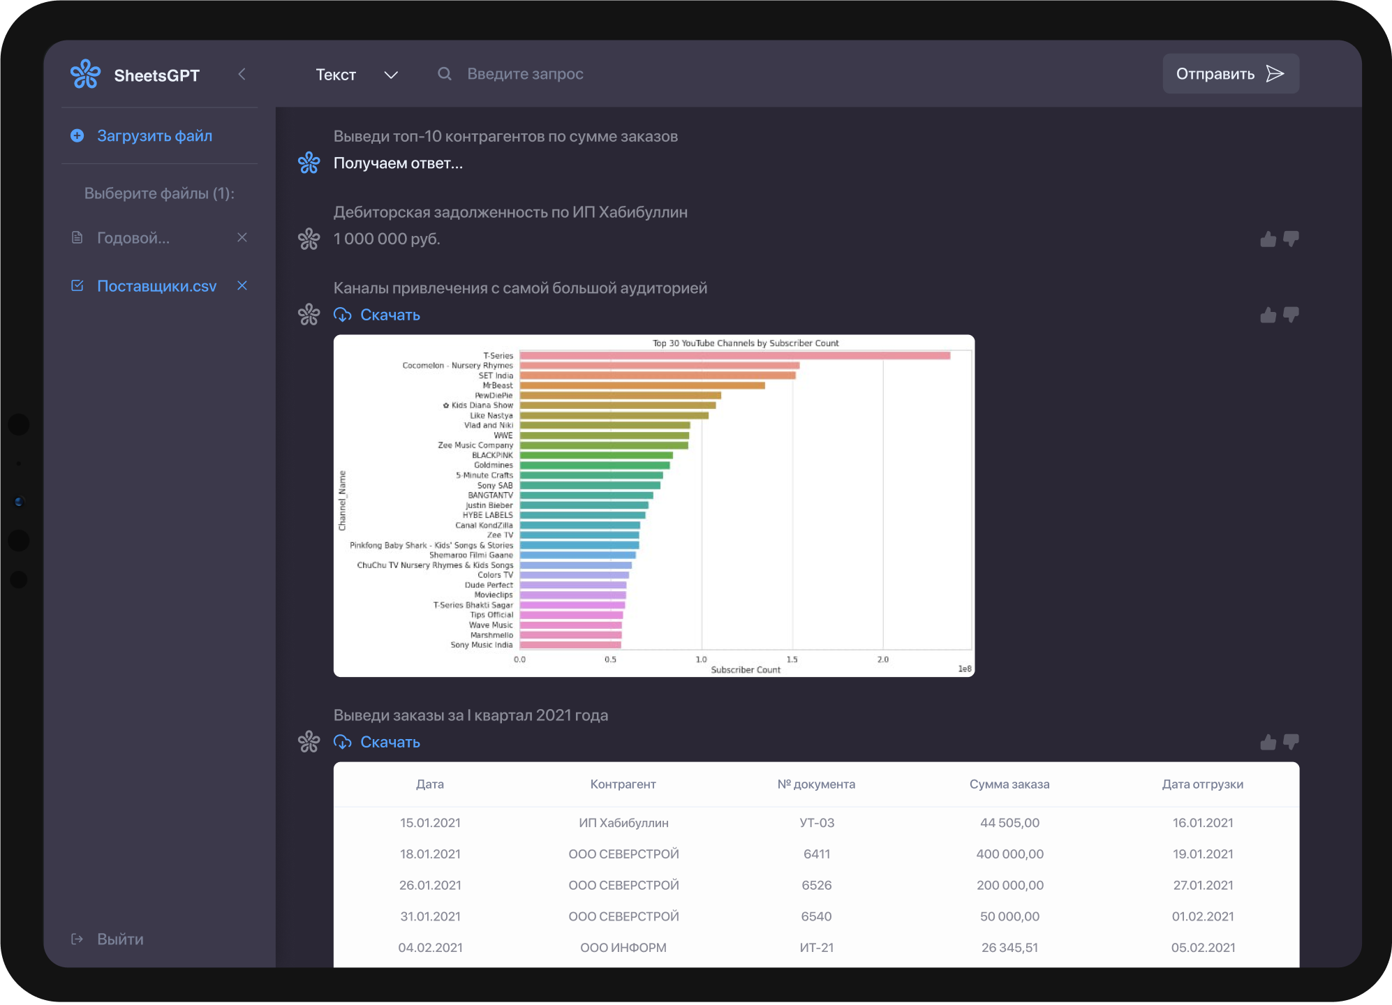Download the orders table via Скачать link
The height and width of the screenshot is (1005, 1392).
[390, 743]
